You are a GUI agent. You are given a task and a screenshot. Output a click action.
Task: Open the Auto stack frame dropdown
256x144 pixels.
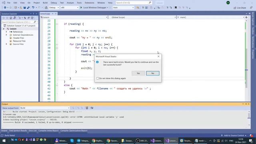(x=123, y=8)
